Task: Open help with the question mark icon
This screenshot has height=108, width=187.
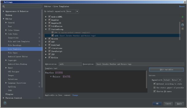Action: click(5, 103)
